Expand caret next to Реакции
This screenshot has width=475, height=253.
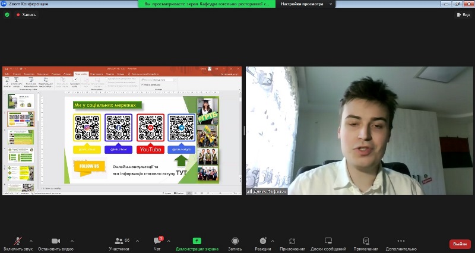click(273, 241)
